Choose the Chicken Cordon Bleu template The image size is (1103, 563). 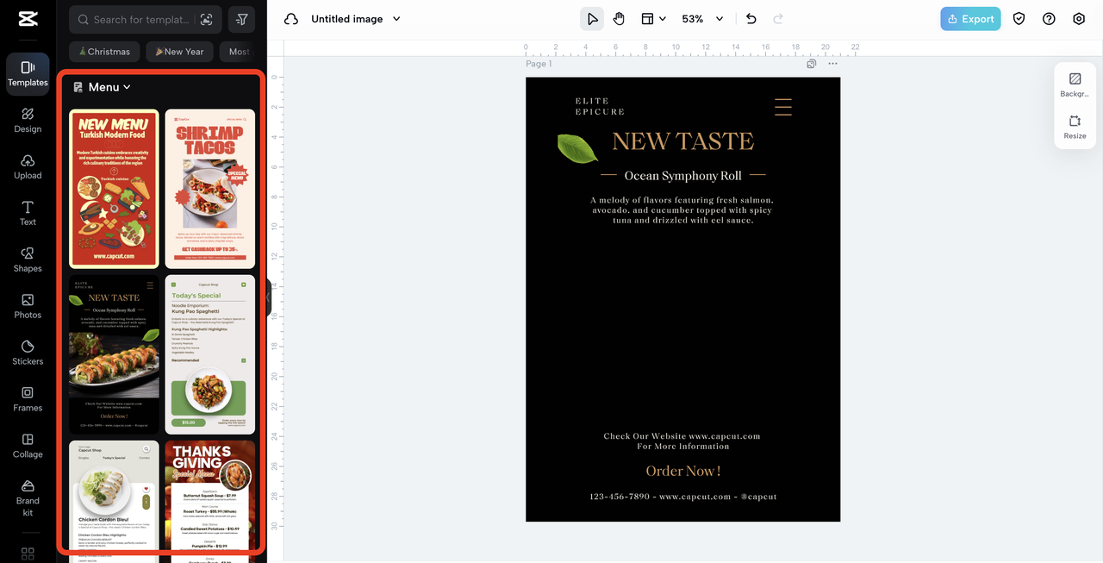[x=114, y=502]
